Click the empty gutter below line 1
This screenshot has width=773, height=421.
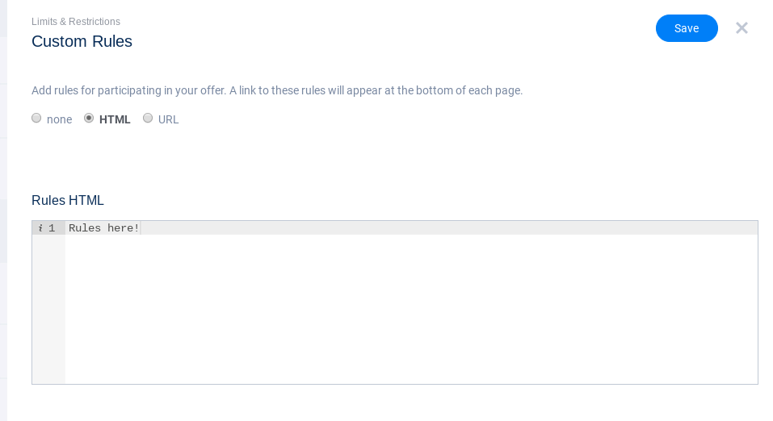point(48,315)
